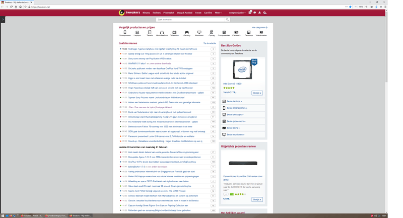Open the Monitoren category icon

(199, 33)
